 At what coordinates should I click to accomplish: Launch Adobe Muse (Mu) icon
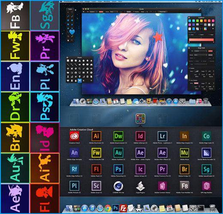coord(184,153)
